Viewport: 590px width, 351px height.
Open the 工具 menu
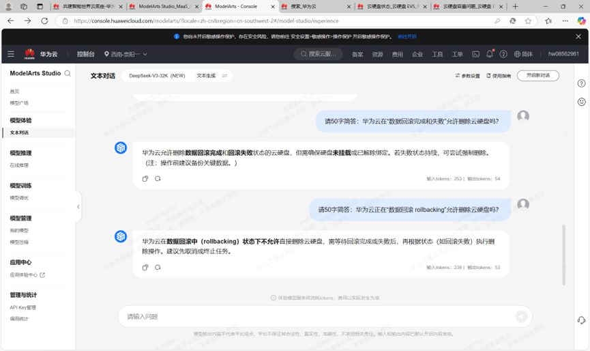point(437,54)
